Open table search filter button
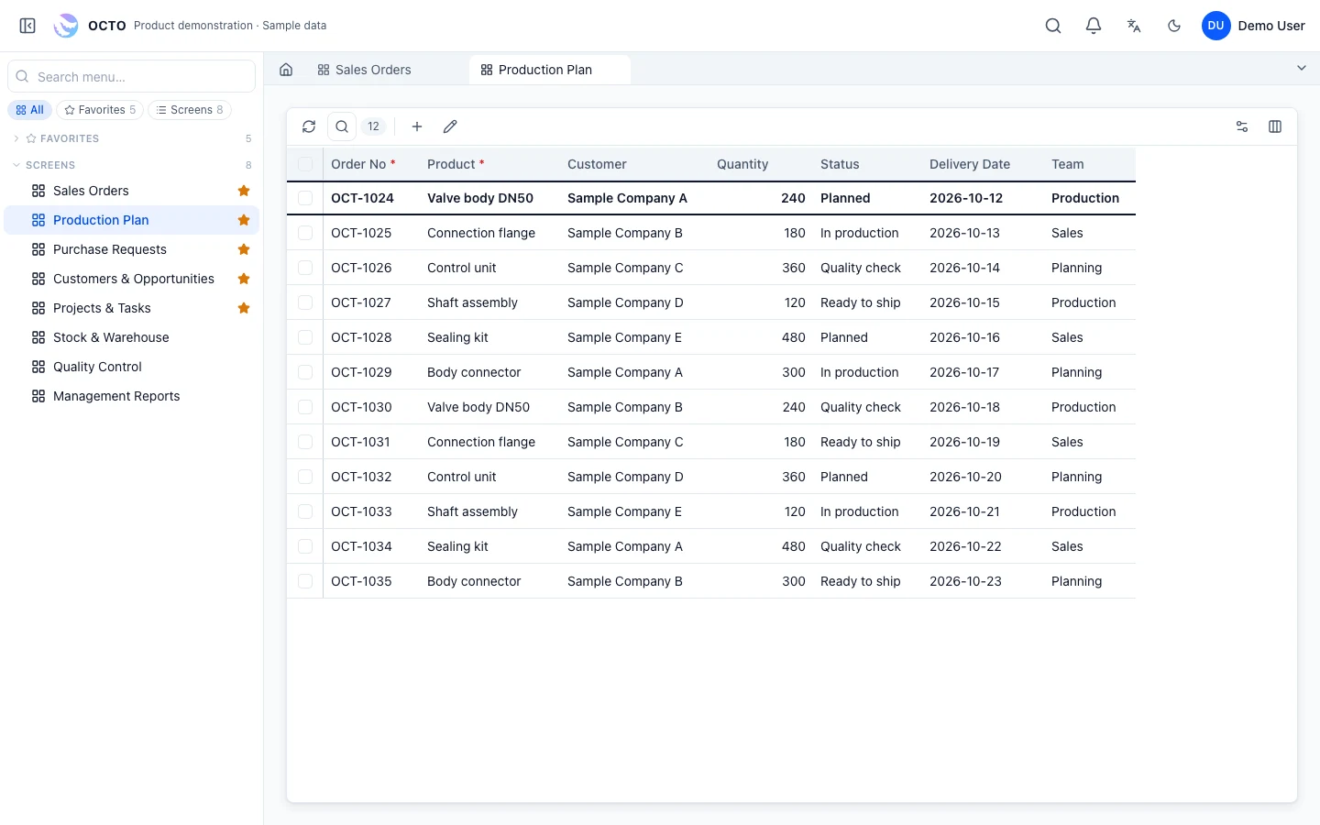This screenshot has height=825, width=1320. (342, 126)
